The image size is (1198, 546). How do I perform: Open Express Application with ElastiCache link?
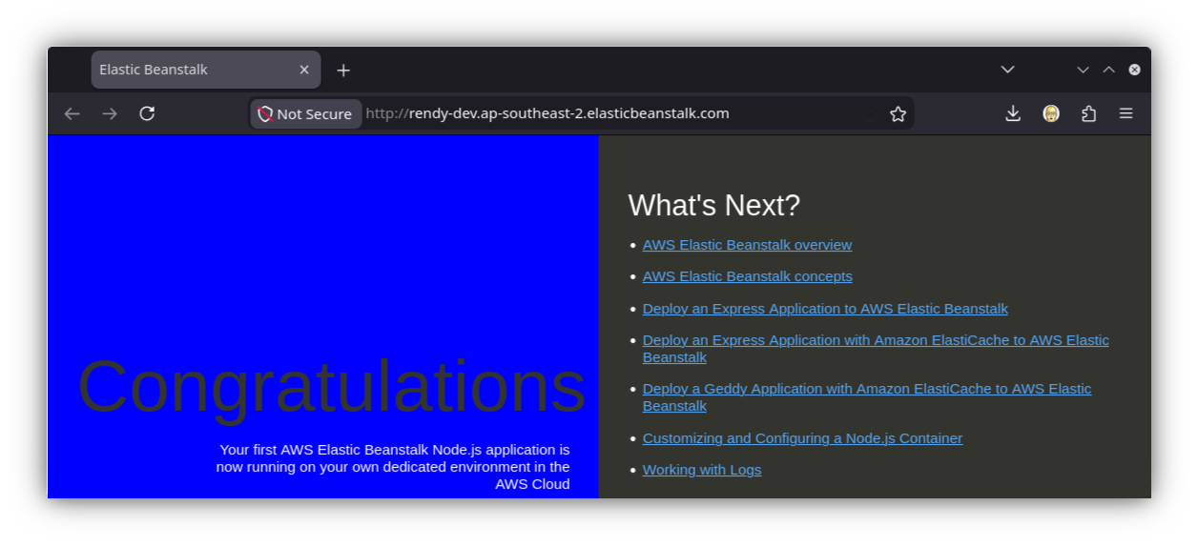pos(876,349)
